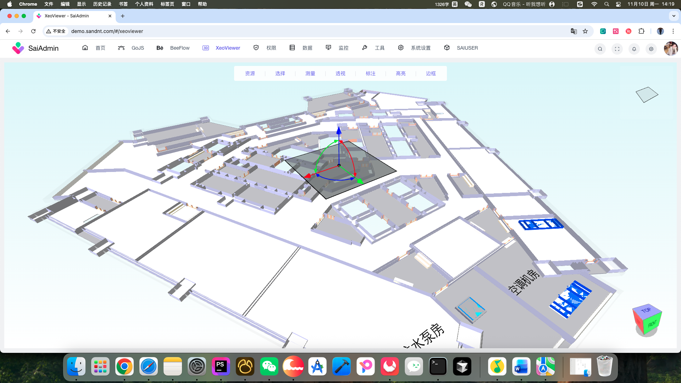The image size is (681, 383).
Task: Open the user avatar menu
Action: [x=670, y=49]
